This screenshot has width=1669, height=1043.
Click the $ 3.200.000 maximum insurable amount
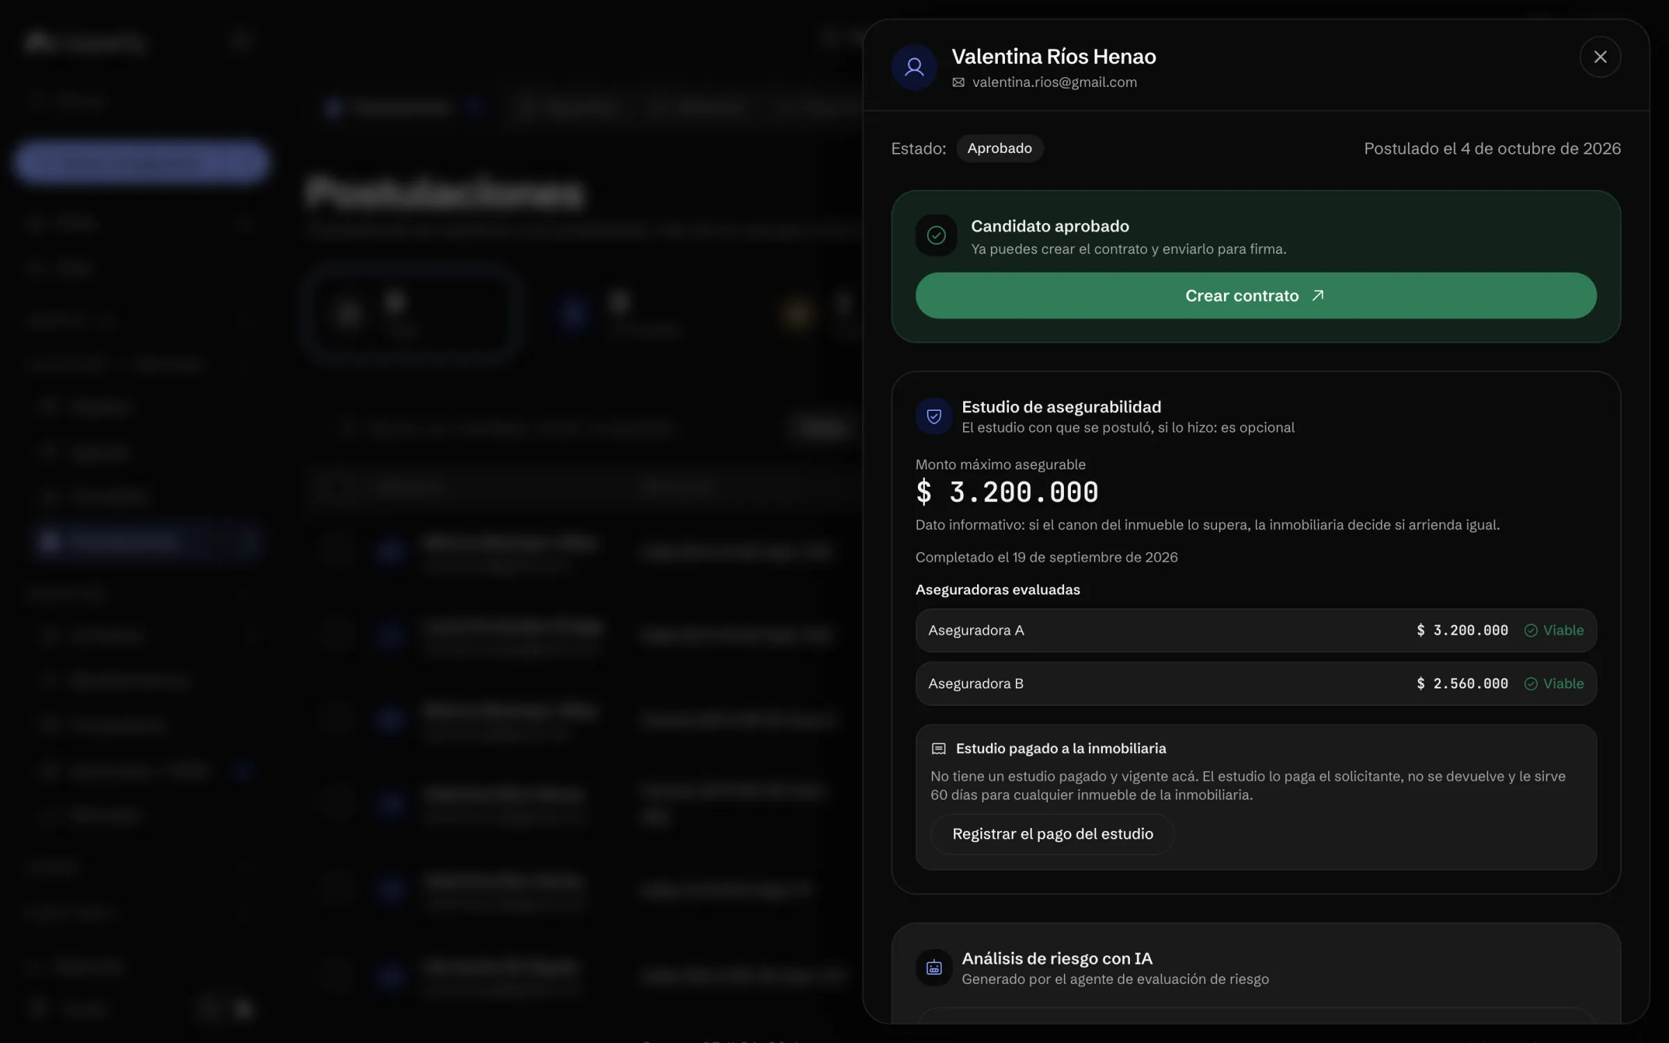[1006, 492]
